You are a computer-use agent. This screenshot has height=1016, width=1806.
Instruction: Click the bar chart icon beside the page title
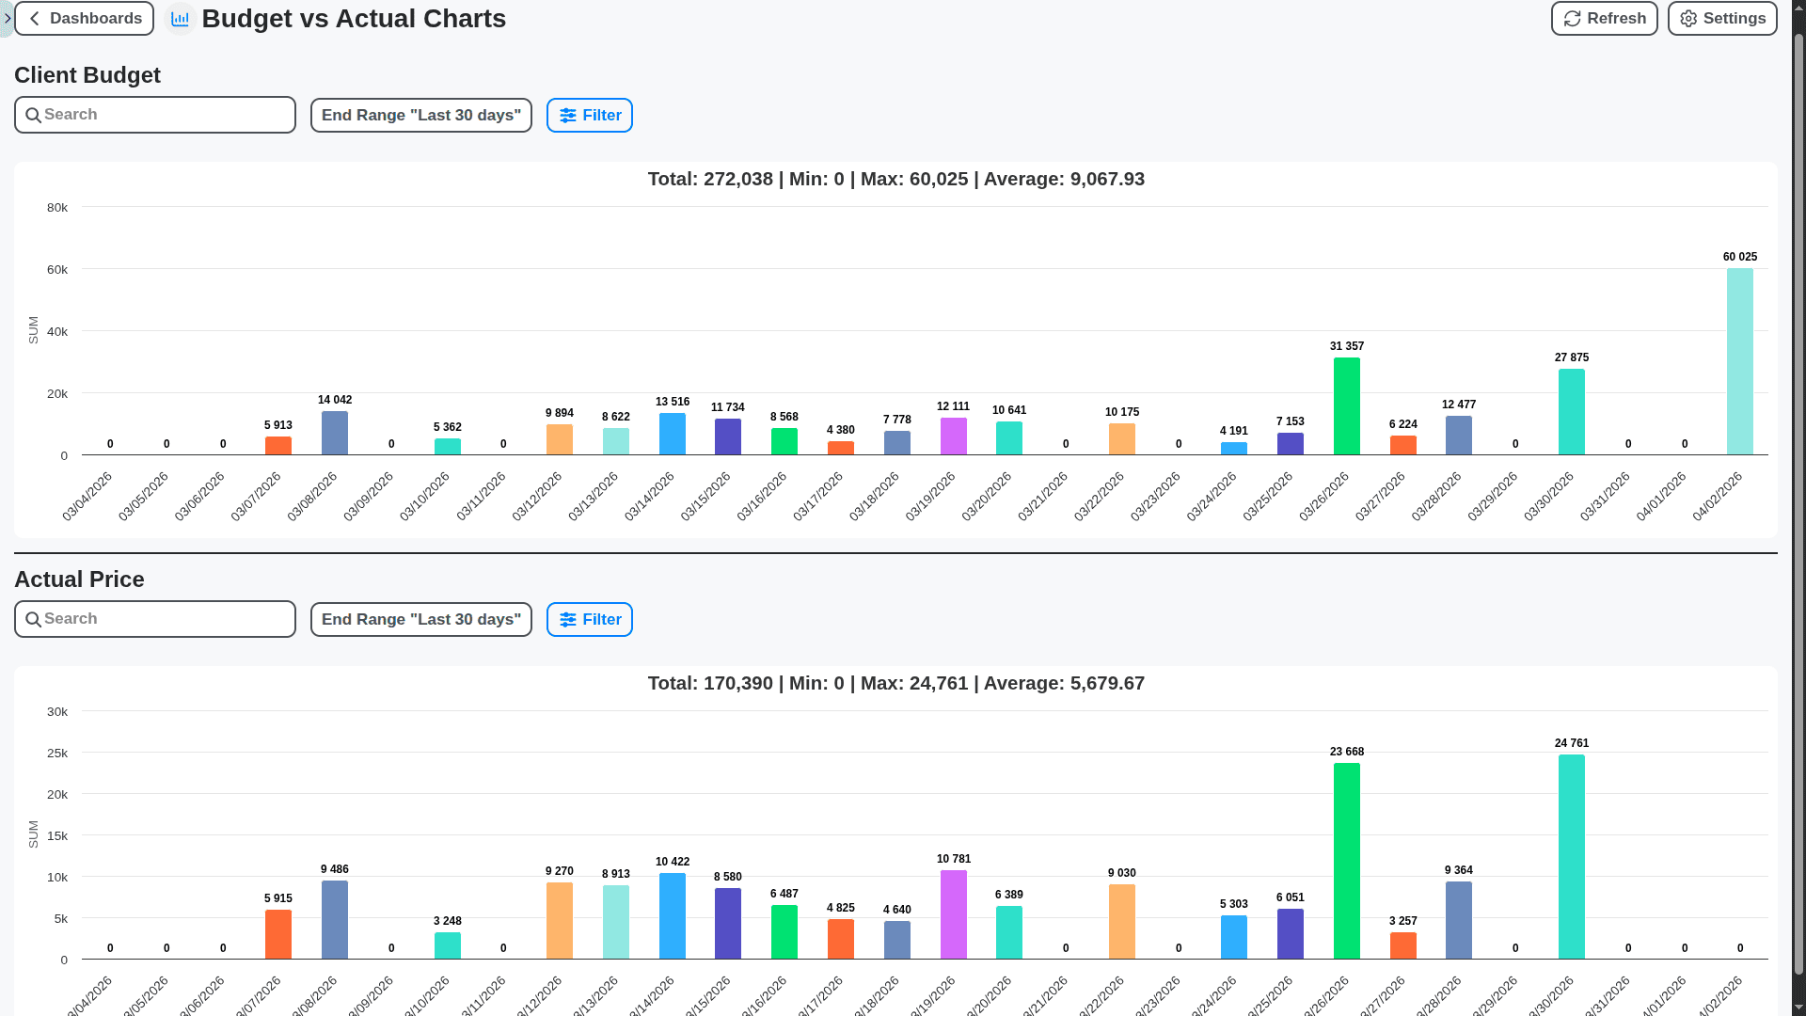tap(180, 18)
